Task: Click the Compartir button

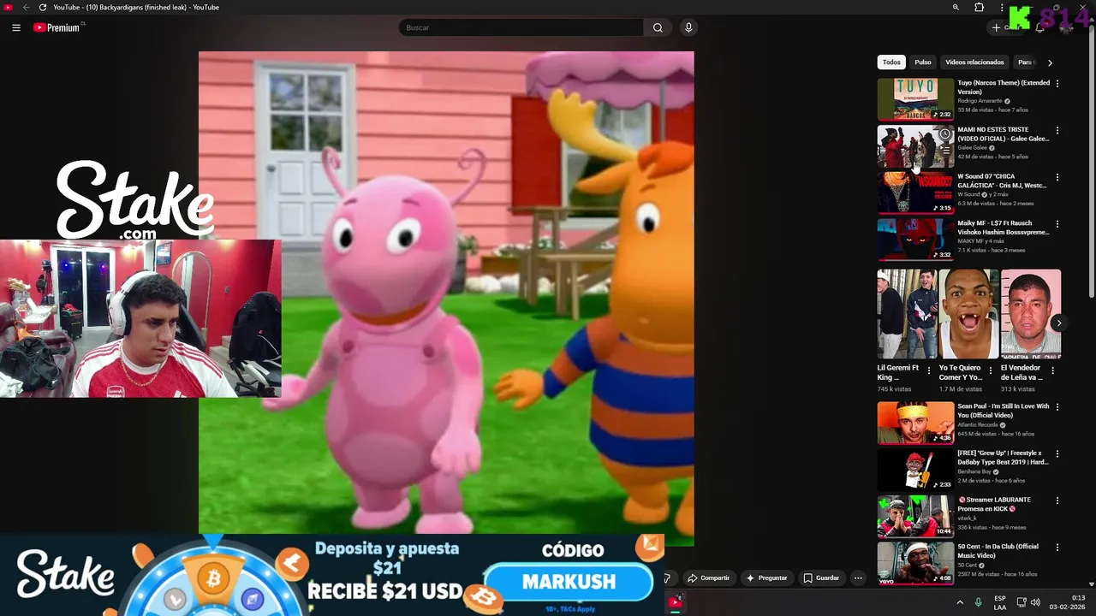Action: coord(709,578)
